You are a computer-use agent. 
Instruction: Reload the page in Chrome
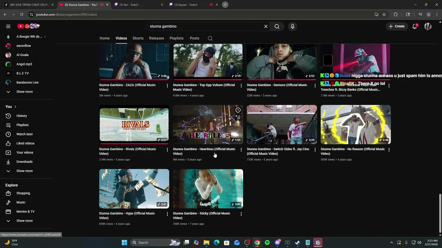coord(21,14)
